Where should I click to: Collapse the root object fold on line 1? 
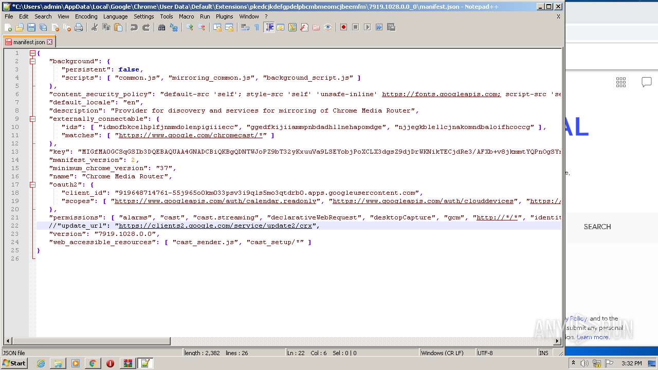(32, 53)
